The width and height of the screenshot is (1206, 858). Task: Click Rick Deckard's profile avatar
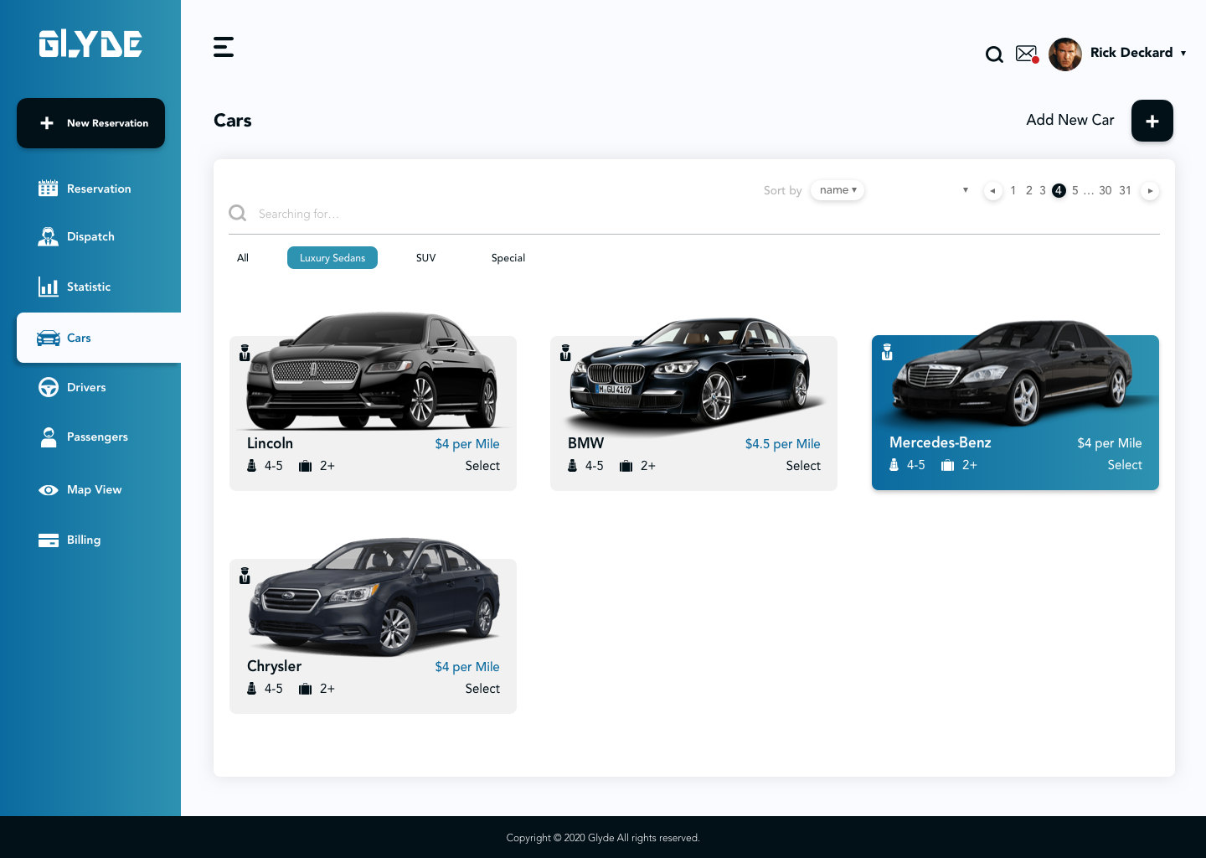click(1064, 54)
